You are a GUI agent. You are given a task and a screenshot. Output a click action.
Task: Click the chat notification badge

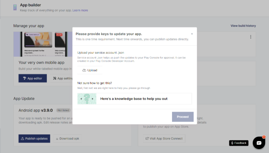tap(264, 137)
